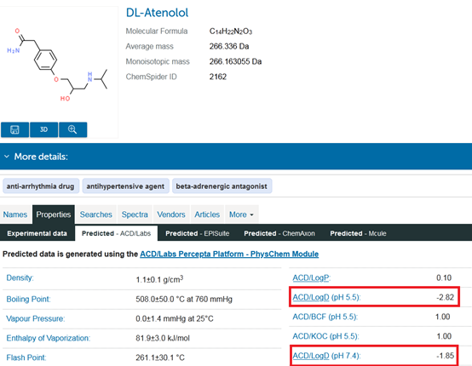Click the anti-arrhythmia drug tag

click(41, 186)
